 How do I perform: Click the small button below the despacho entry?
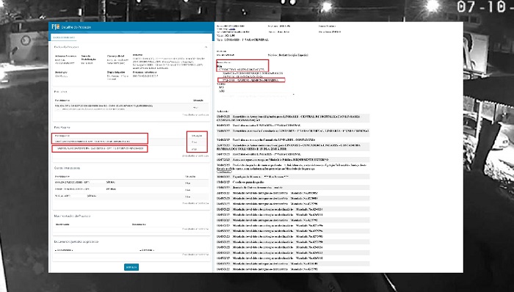224,172
